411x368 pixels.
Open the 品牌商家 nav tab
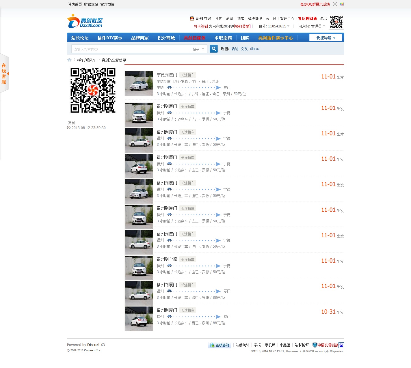click(140, 38)
